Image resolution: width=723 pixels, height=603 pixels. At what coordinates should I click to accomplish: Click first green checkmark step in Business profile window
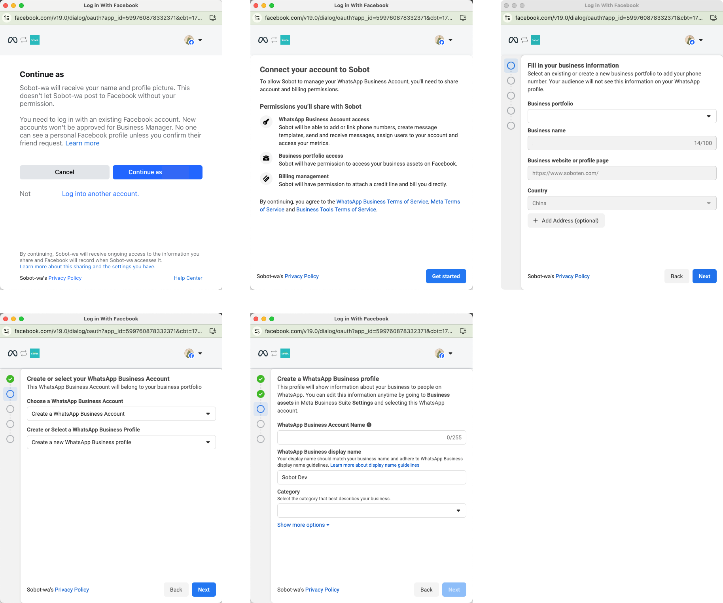pos(261,379)
